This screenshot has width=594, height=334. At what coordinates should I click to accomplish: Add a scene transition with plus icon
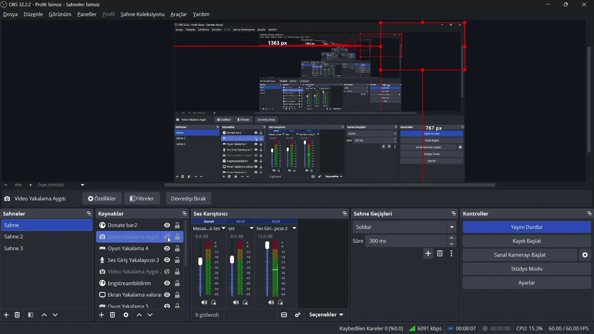(x=428, y=253)
